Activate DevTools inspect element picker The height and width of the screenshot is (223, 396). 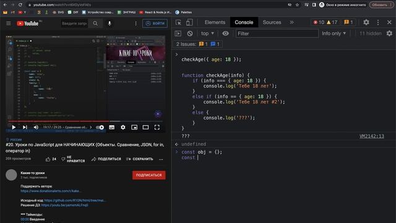pyautogui.click(x=178, y=22)
